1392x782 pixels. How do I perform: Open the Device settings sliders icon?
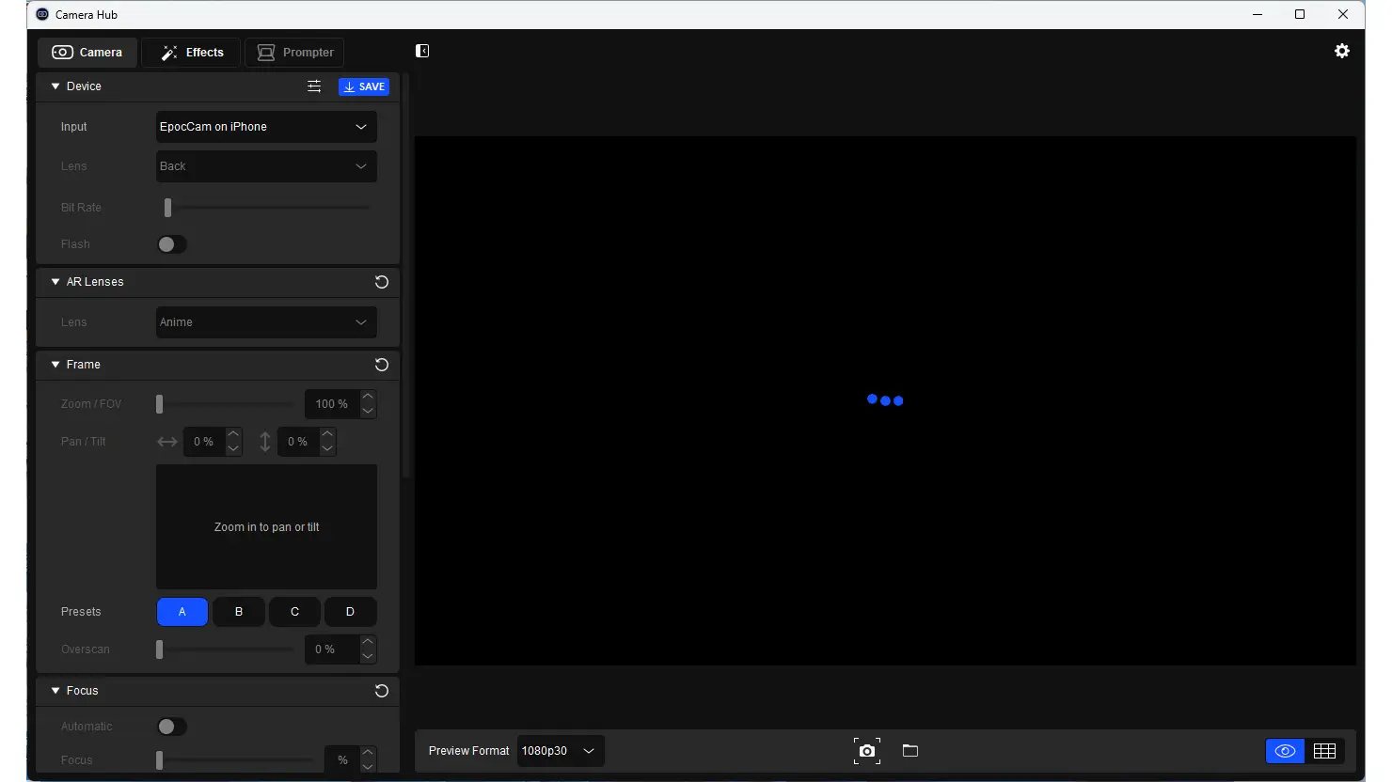click(x=314, y=86)
